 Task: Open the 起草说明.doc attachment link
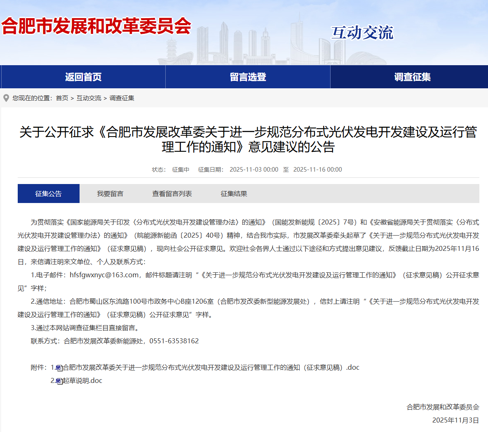[82, 381]
